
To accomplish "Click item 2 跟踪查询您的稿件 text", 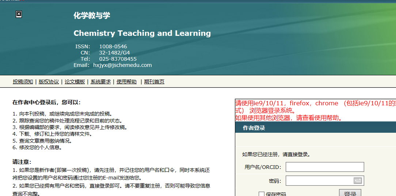I will pos(68,121).
